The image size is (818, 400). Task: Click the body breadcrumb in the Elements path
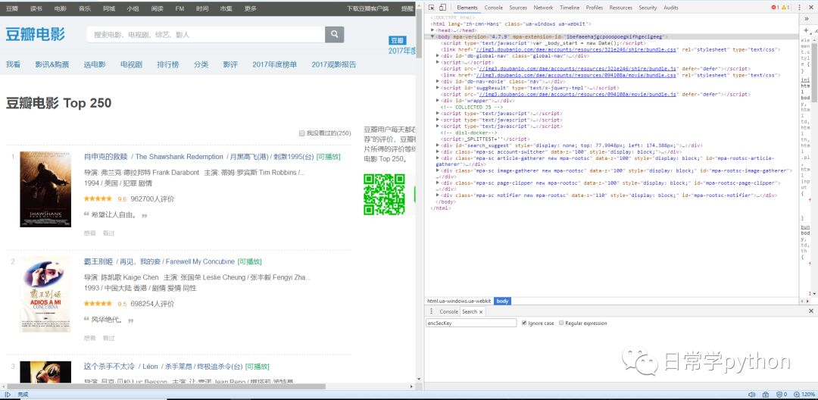[502, 301]
